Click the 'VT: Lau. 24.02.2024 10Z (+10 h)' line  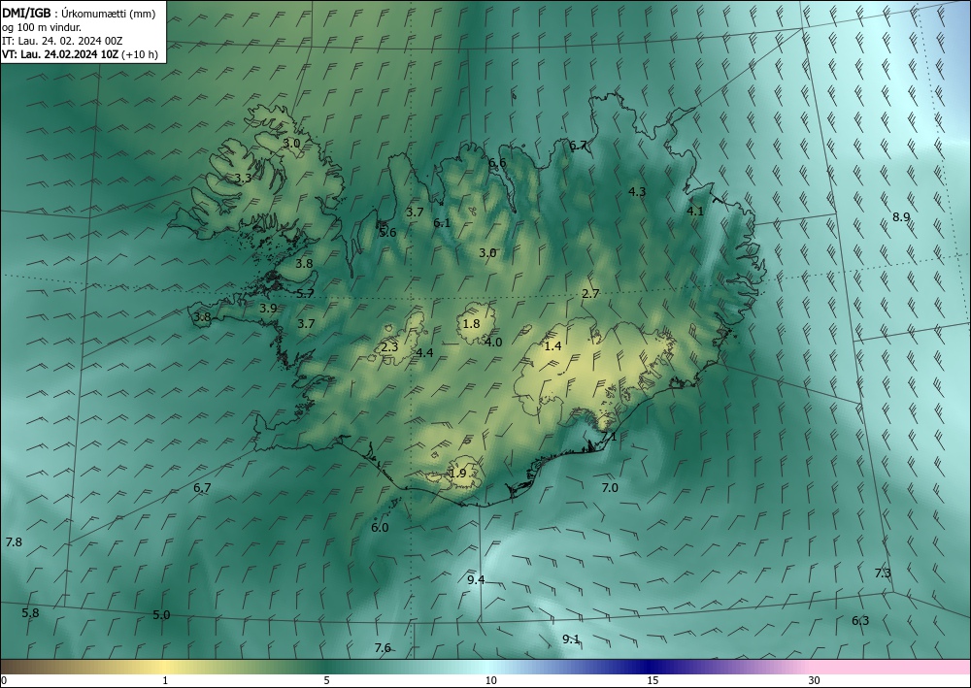click(x=80, y=54)
